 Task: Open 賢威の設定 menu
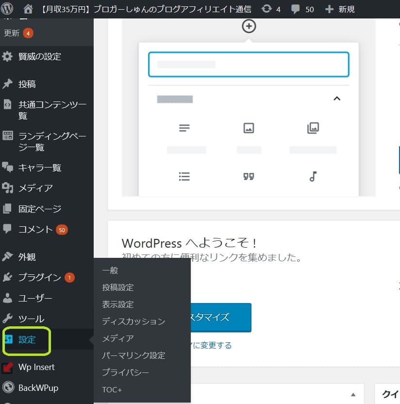click(40, 56)
